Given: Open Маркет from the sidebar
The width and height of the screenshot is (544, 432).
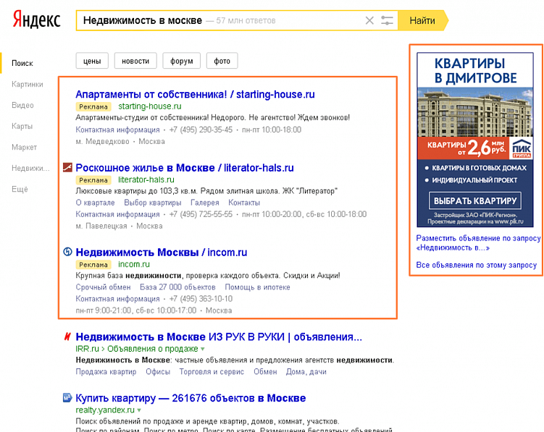Looking at the screenshot, I should (x=24, y=148).
